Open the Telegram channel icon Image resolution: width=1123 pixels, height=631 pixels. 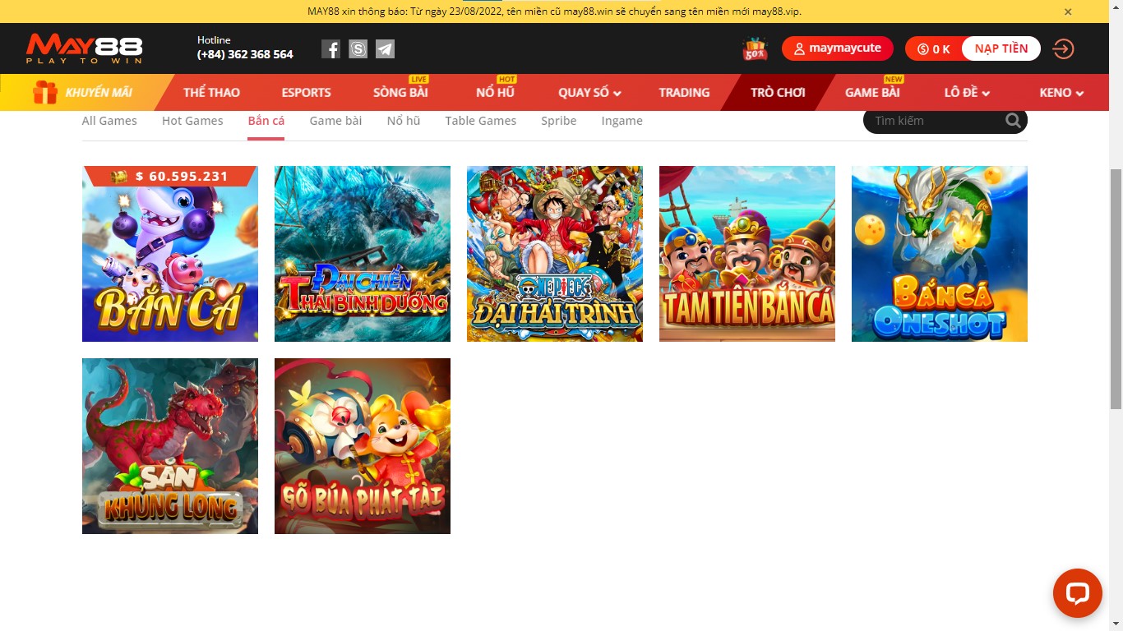[x=385, y=49]
